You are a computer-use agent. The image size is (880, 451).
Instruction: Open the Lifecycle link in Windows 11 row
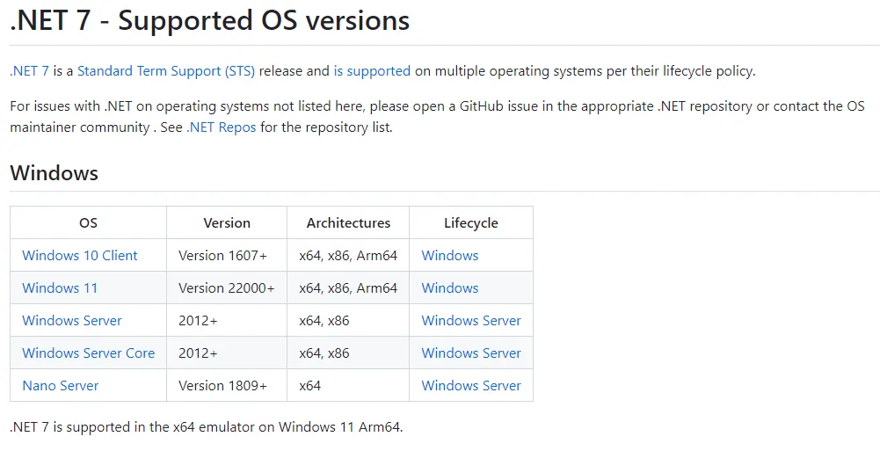pos(450,288)
